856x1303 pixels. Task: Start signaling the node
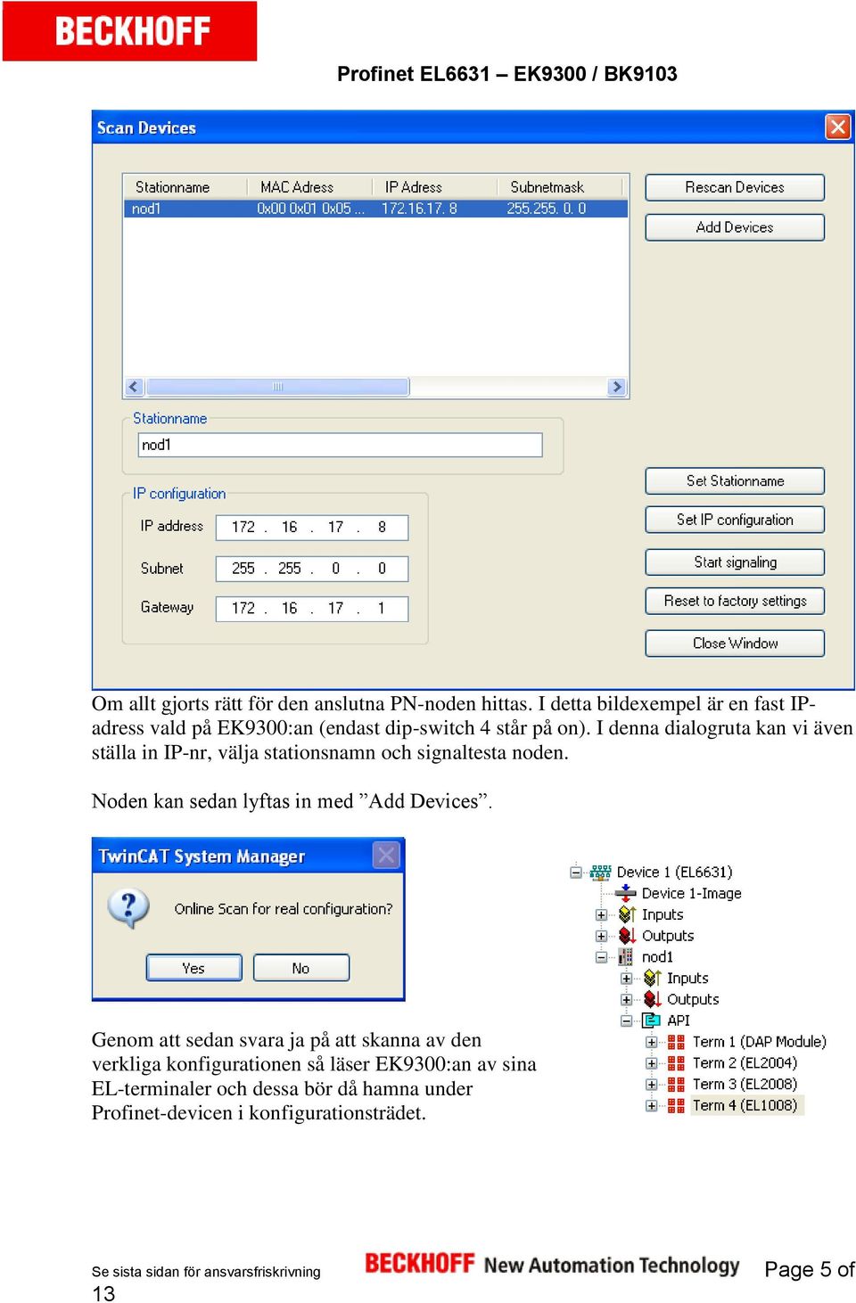coord(735,562)
